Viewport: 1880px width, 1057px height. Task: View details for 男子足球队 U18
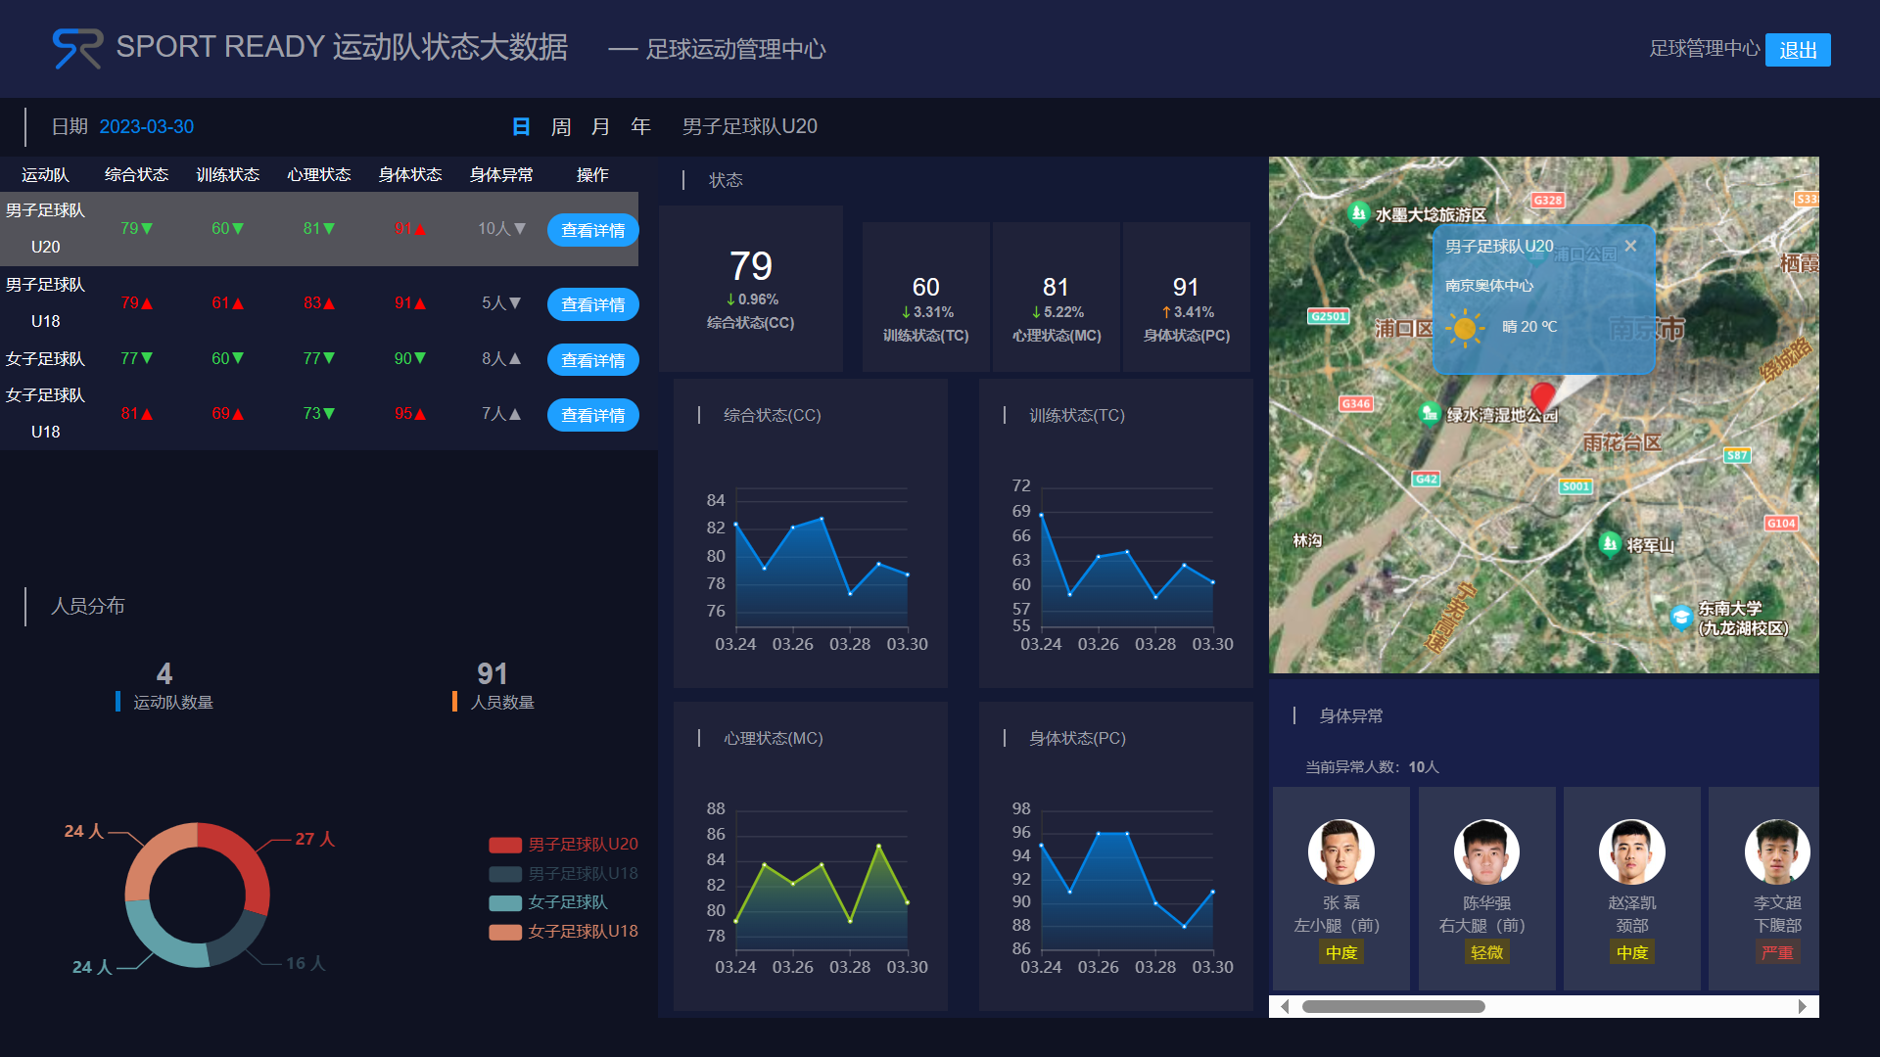tap(592, 304)
